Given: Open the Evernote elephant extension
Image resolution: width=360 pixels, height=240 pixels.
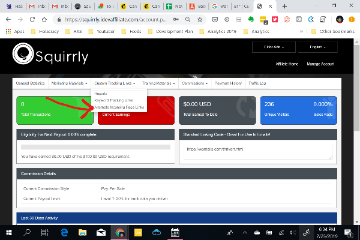Looking at the screenshot, I should pyautogui.click(x=251, y=20).
